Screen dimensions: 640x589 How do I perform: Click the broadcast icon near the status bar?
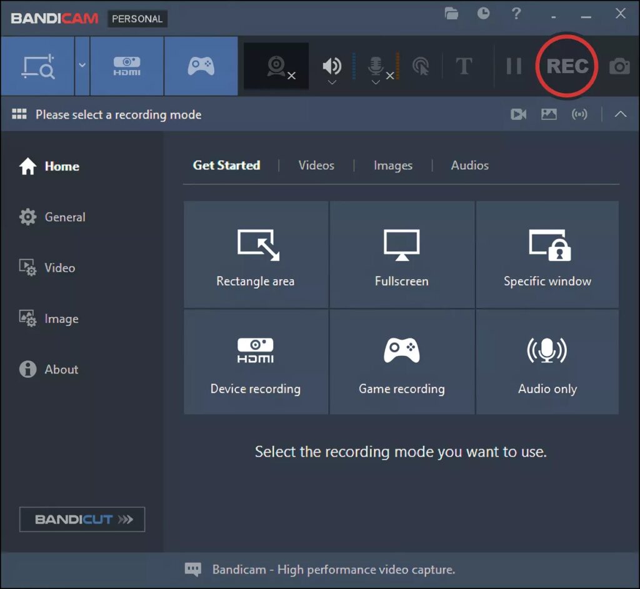[x=579, y=114]
